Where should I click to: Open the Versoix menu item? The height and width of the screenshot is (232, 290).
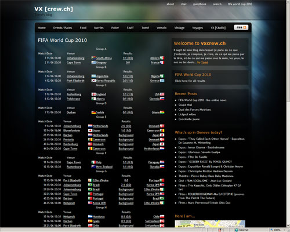click(x=161, y=28)
